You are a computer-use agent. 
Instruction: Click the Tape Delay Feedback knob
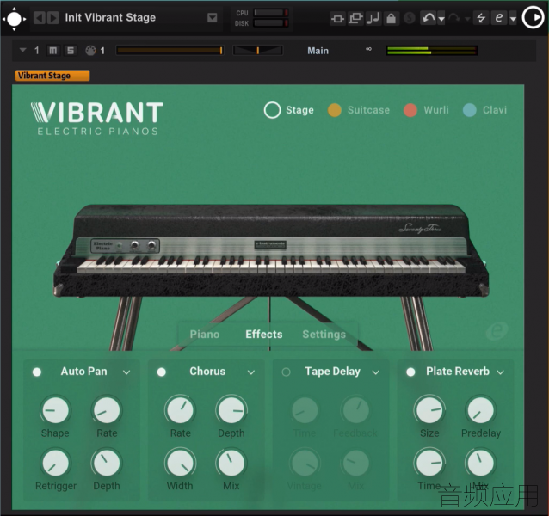[355, 410]
